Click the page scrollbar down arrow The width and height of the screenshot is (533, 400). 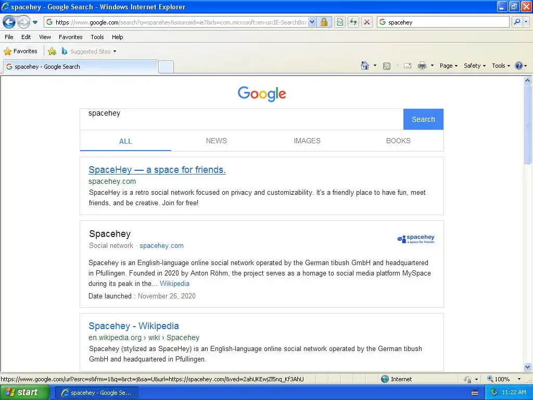pos(528,367)
